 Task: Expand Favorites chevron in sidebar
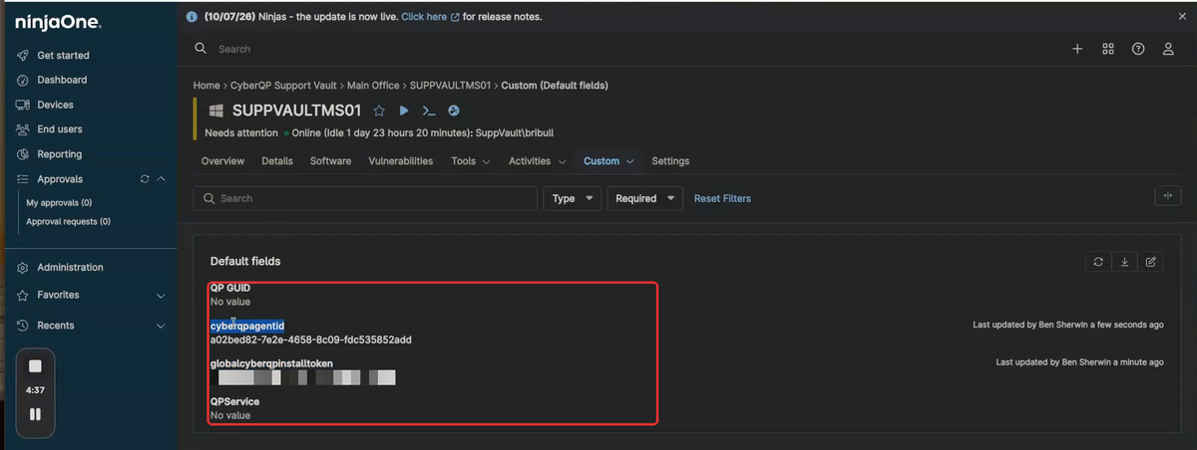tap(161, 296)
